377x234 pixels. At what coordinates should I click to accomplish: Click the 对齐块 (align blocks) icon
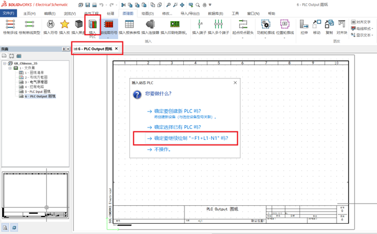coord(342,24)
